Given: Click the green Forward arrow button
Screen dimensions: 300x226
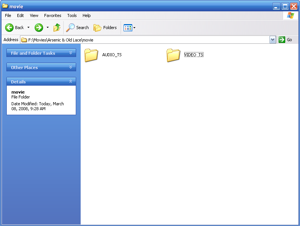Looking at the screenshot, I should coord(39,28).
